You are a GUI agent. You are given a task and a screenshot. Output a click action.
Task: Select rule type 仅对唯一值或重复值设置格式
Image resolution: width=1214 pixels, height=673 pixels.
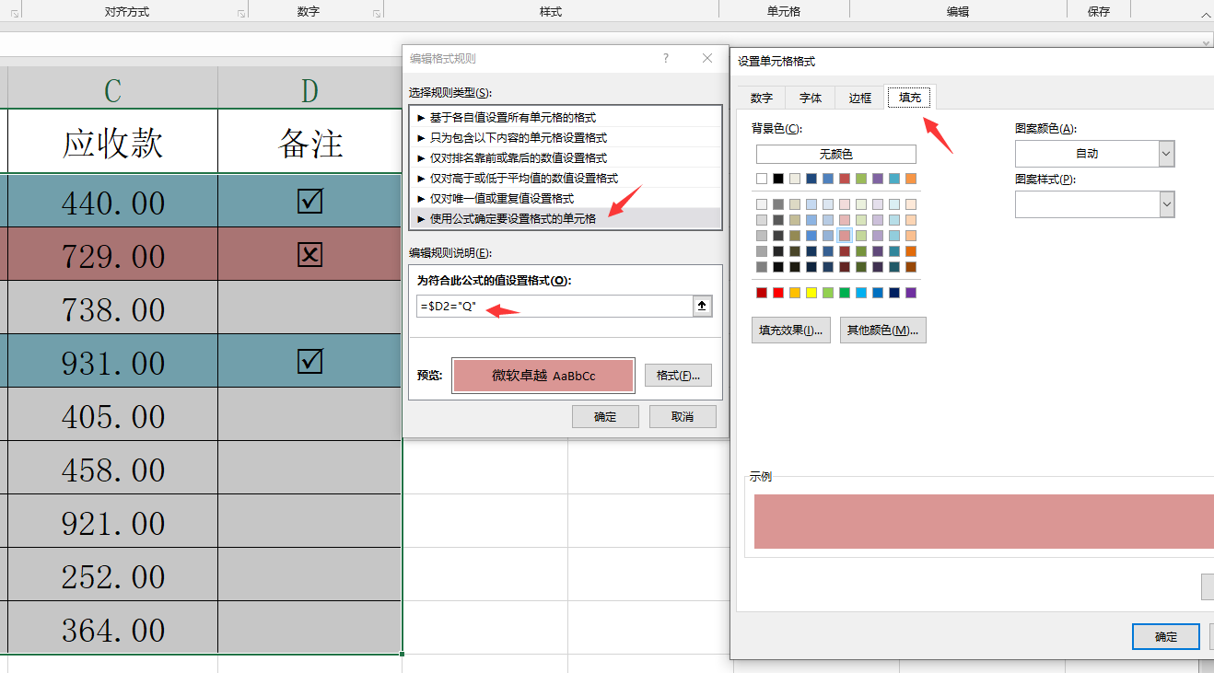coord(565,198)
